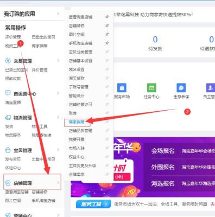Click the 营销中心 megaphone icon
This screenshot has height=217, width=215.
8,215
